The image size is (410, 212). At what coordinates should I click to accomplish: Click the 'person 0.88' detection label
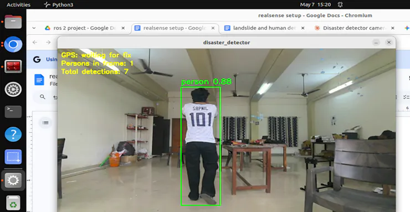tap(206, 82)
